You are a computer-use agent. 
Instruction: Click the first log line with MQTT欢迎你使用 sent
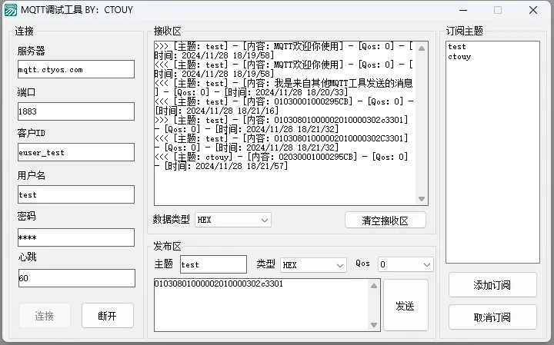(284, 51)
